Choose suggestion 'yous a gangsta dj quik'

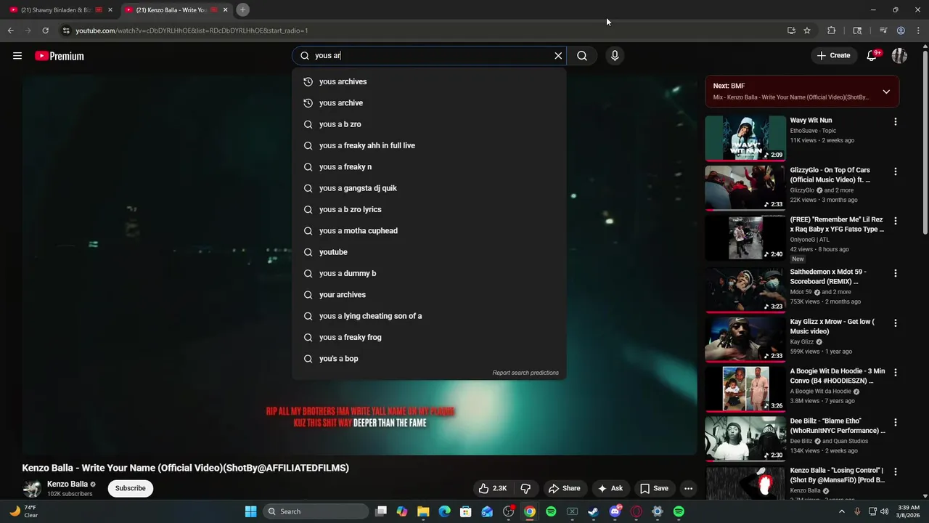(x=429, y=188)
